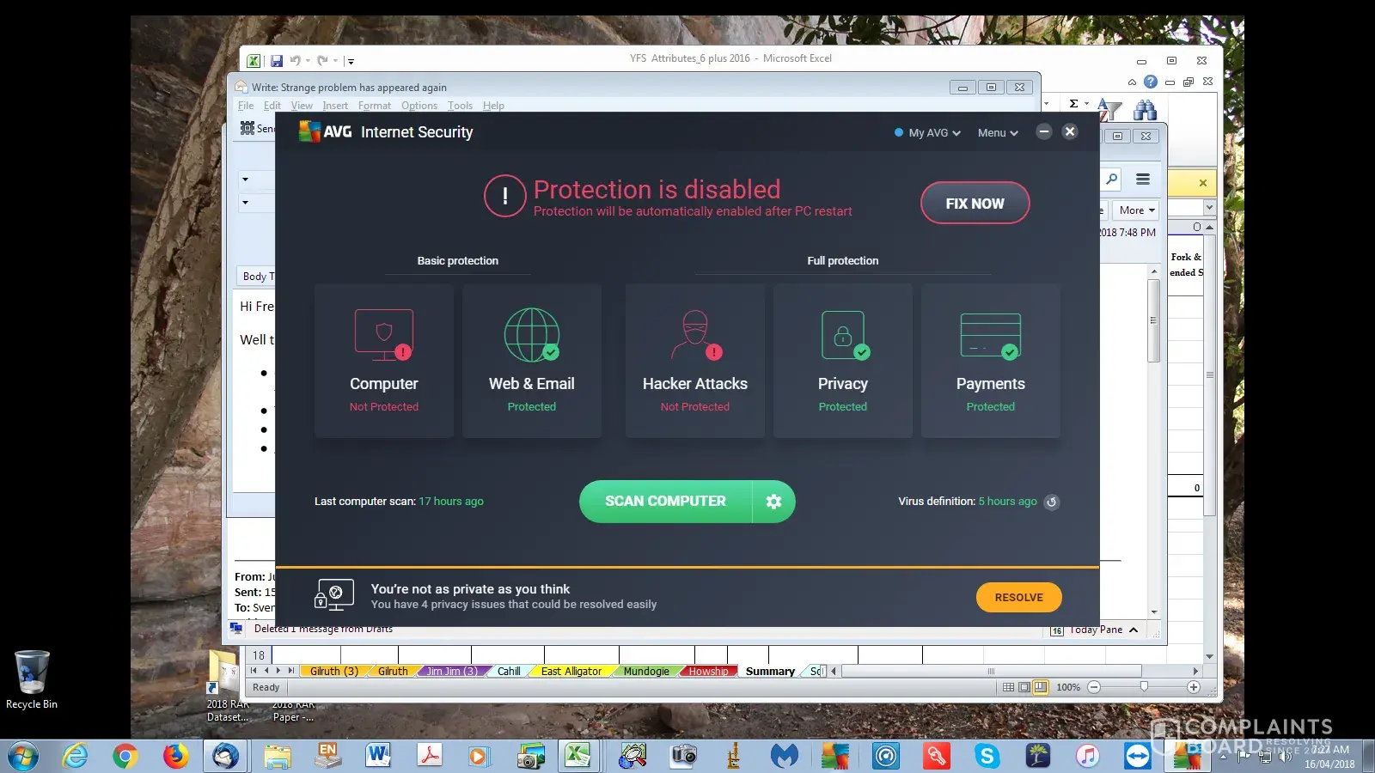Open Excel Help question mark icon
The width and height of the screenshot is (1375, 773).
1151,82
